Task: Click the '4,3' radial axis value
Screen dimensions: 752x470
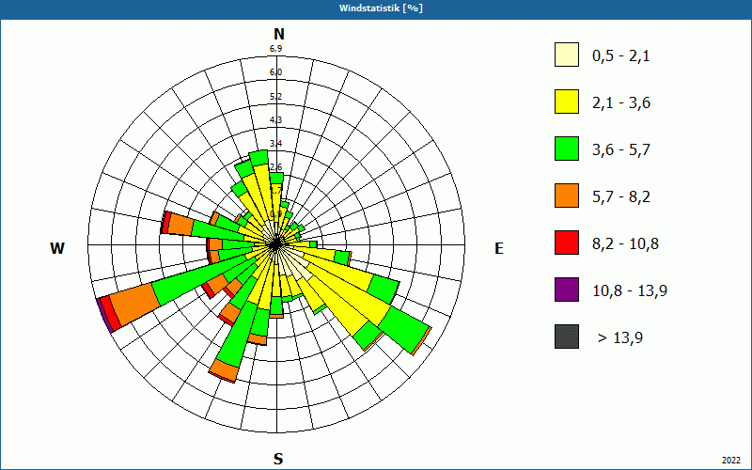Action: point(275,120)
